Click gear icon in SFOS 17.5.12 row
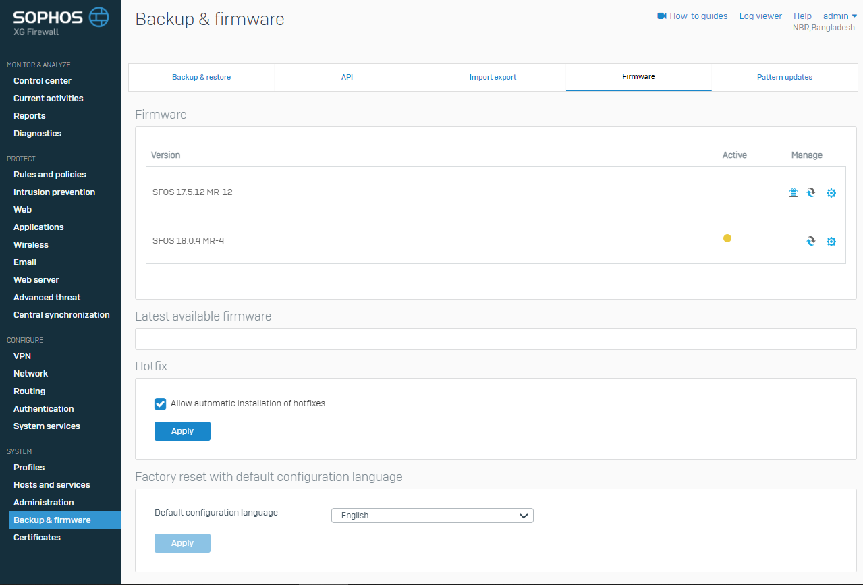The image size is (863, 585). (831, 193)
